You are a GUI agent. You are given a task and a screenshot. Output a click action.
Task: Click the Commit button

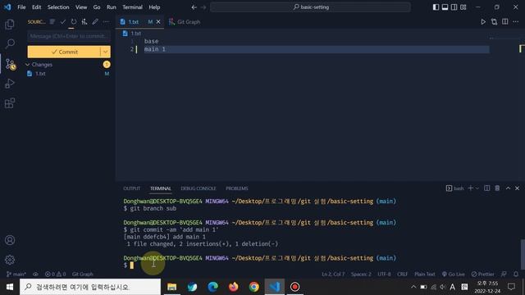tap(64, 52)
